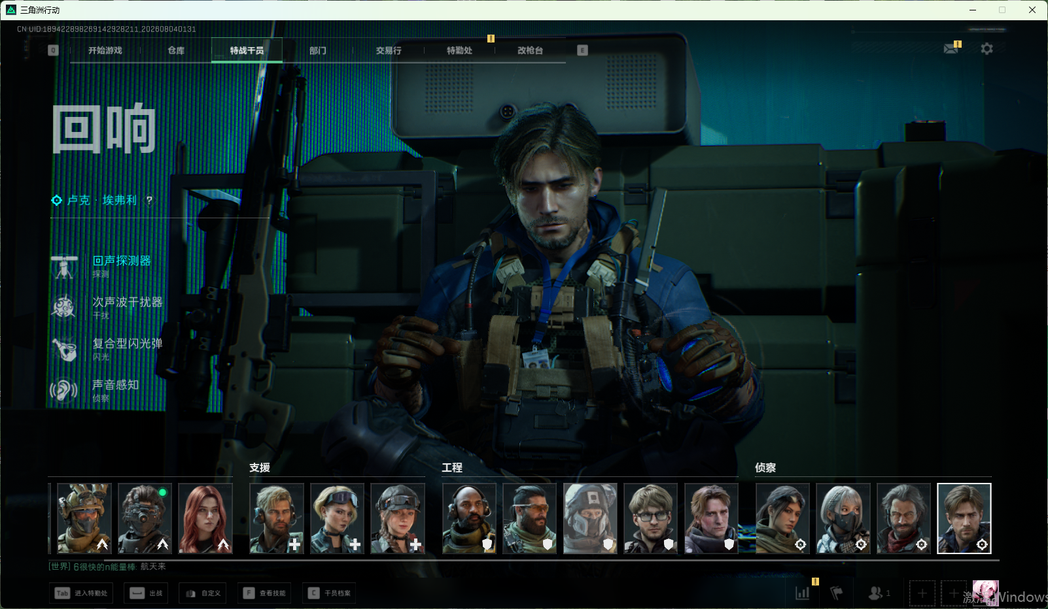This screenshot has height=609, width=1048.
Task: Select the support operator wearing a black cap
Action: coord(398,518)
